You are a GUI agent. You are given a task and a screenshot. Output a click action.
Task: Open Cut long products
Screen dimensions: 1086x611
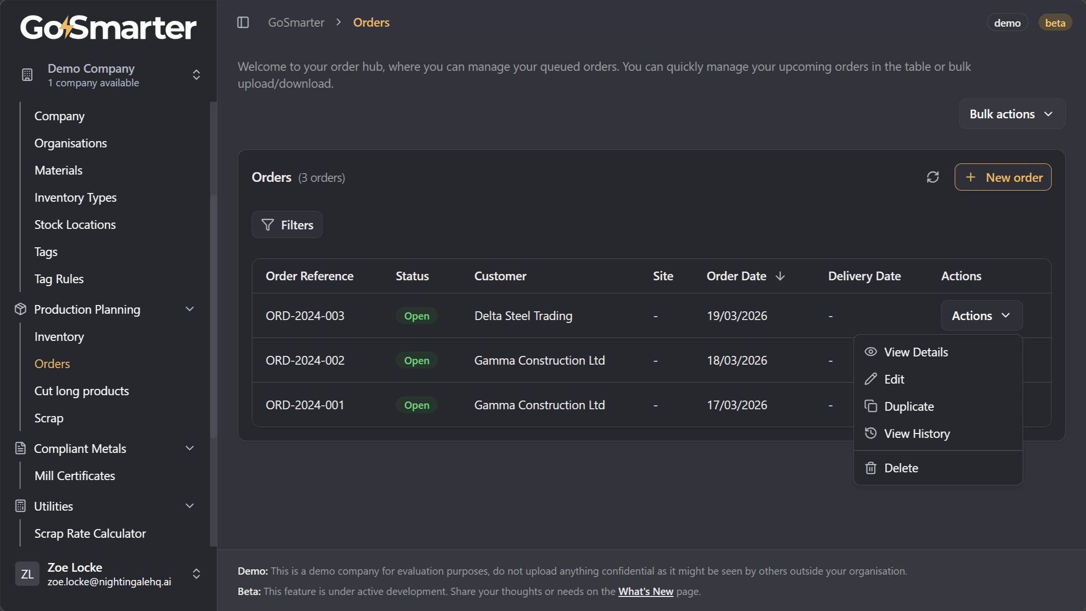point(82,391)
